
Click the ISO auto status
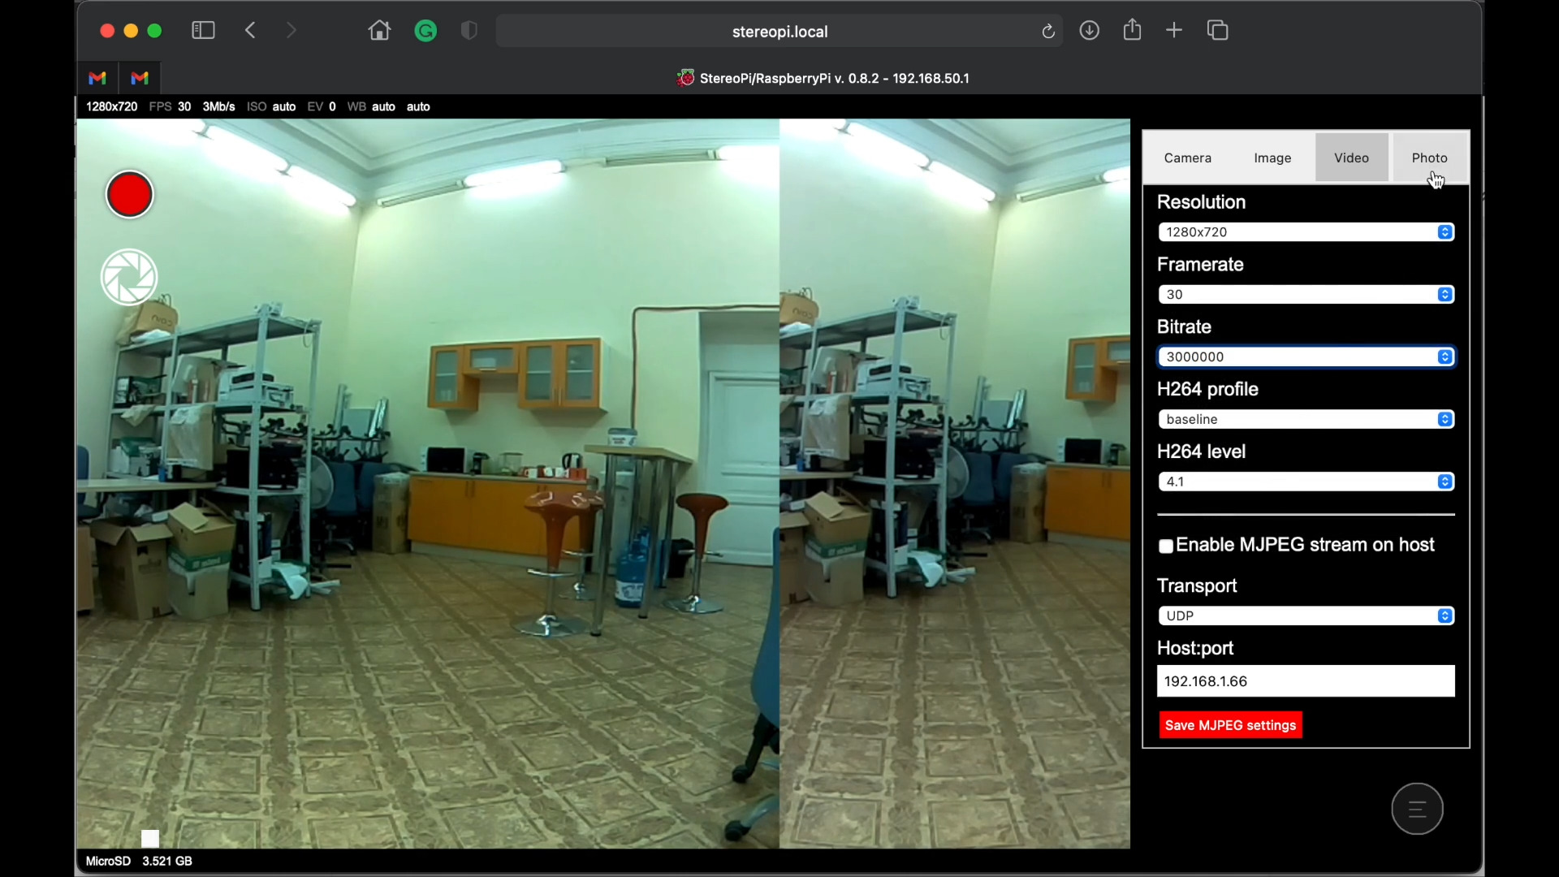271,106
